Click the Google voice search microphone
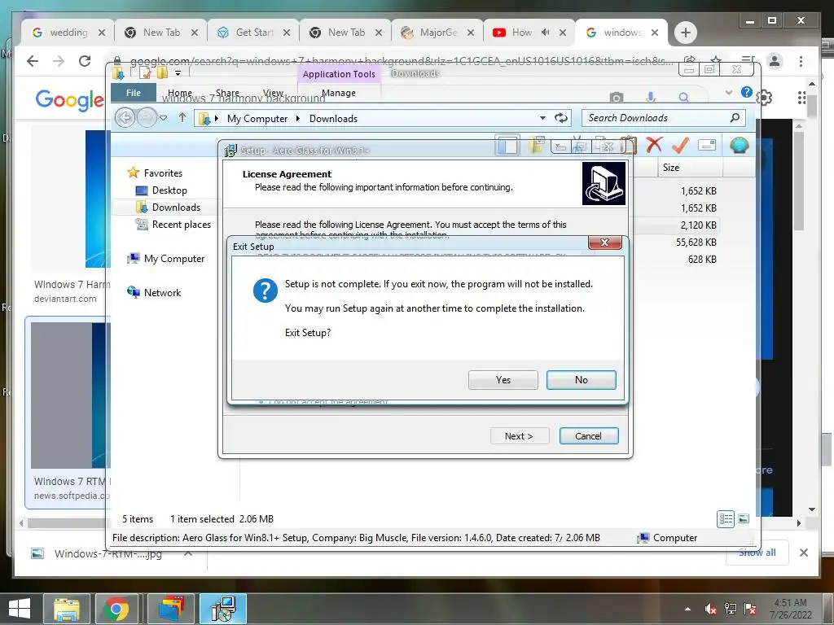 pyautogui.click(x=651, y=97)
